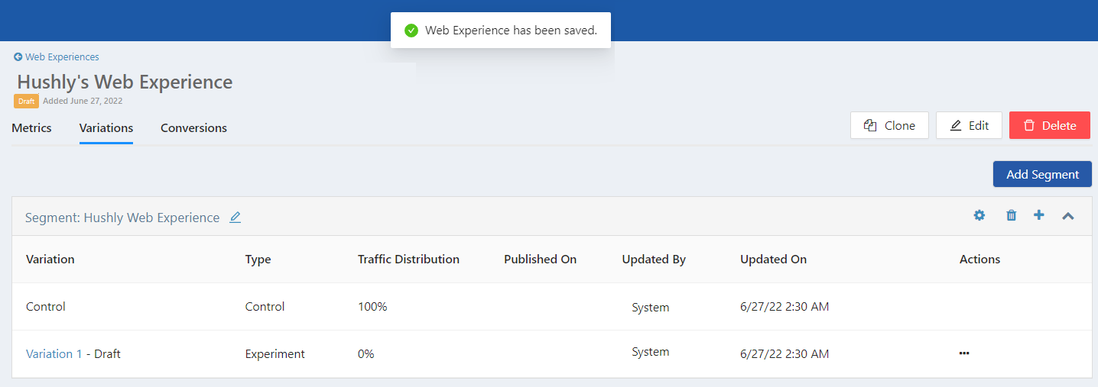1098x387 pixels.
Task: Click the Published On column header
Action: tap(540, 260)
